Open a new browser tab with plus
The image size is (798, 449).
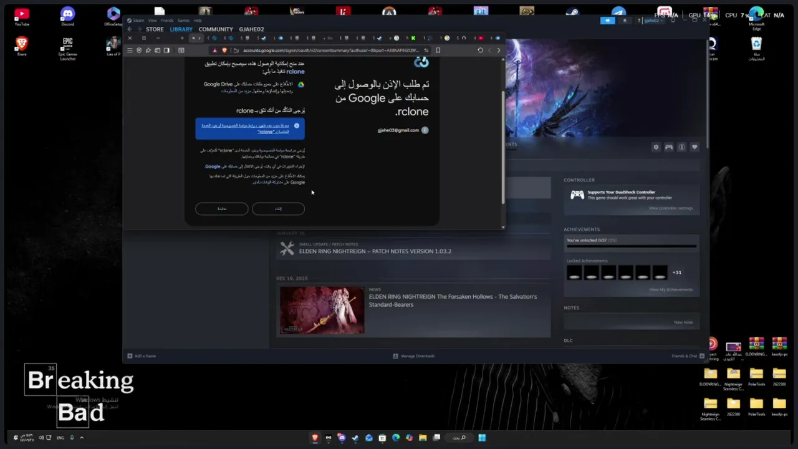tap(181, 38)
